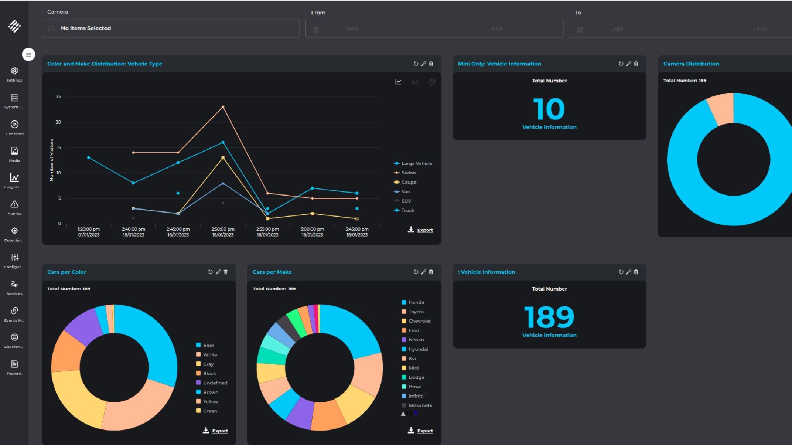Edit the Cars per Color widget
Viewport: 792px width, 445px height.
point(218,272)
